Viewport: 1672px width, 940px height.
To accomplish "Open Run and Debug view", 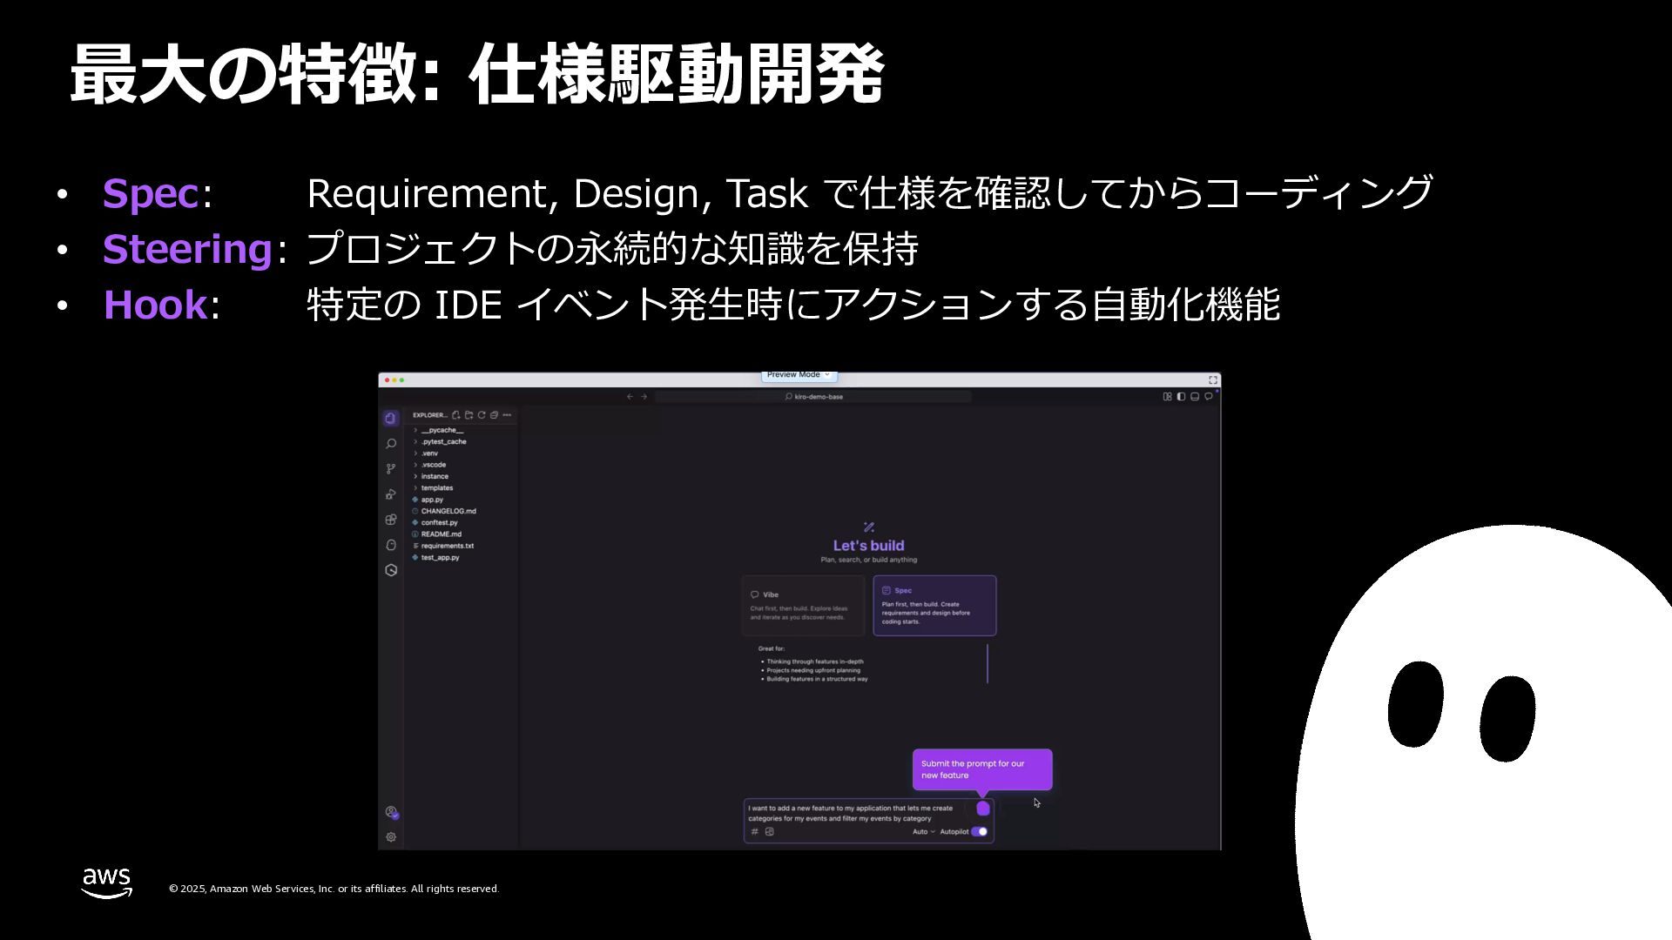I will [x=391, y=494].
